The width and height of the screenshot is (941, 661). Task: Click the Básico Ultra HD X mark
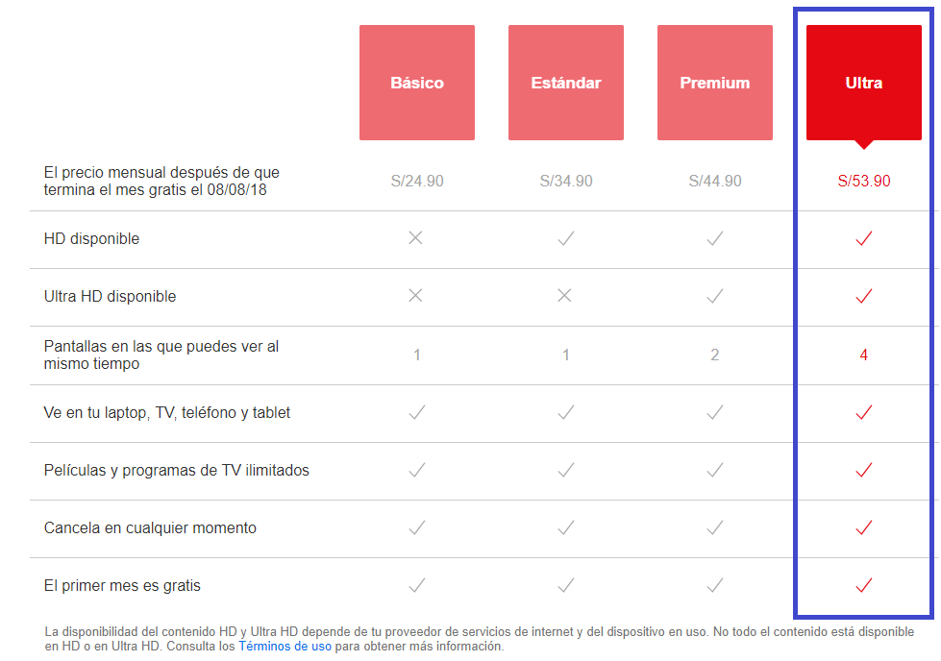coord(415,296)
